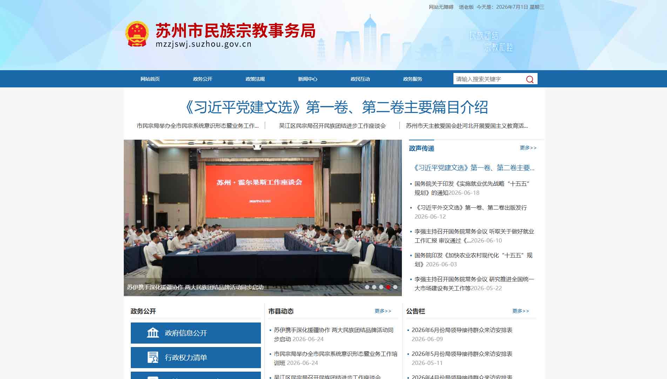Click the government building icon on 政府信息公开
667x379 pixels.
point(153,333)
